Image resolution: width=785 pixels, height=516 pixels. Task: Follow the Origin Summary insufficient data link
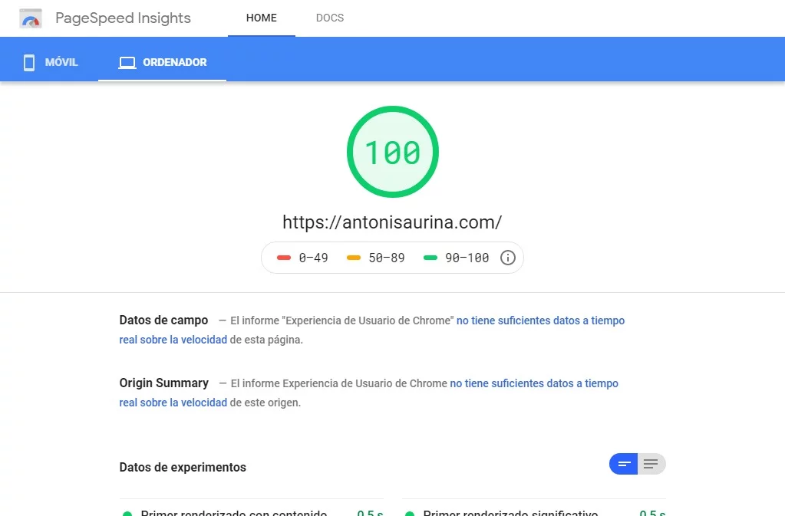point(369,393)
